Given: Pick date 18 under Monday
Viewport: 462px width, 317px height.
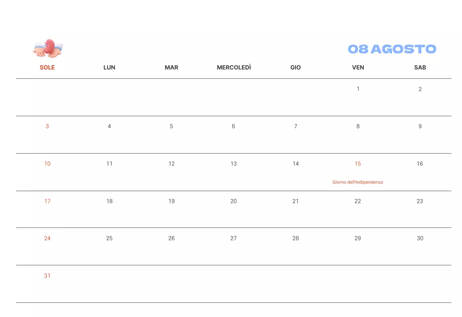Looking at the screenshot, I should pos(109,201).
